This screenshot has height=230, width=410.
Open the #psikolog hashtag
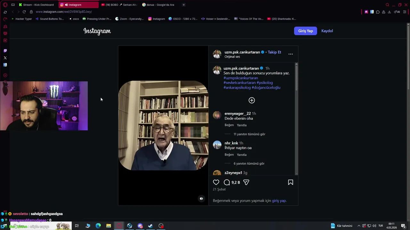265,83
